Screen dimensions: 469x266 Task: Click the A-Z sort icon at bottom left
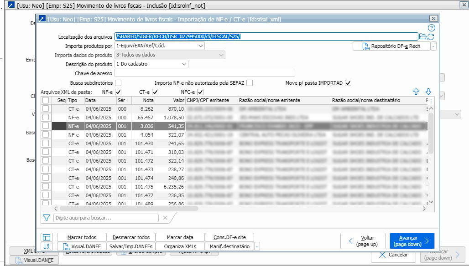47,246
